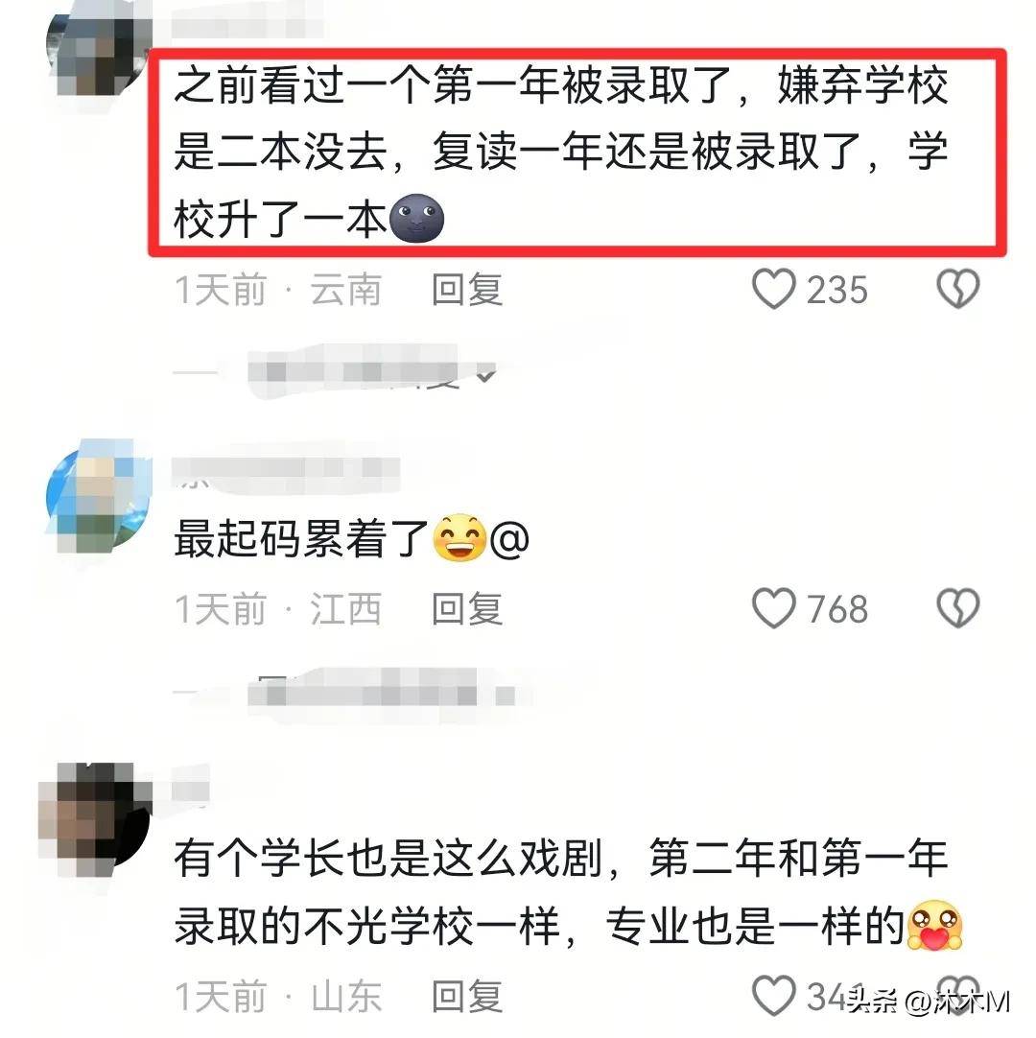The height and width of the screenshot is (1038, 1036).
Task: Click the chevron arrow beside first replies
Action: click(x=486, y=375)
